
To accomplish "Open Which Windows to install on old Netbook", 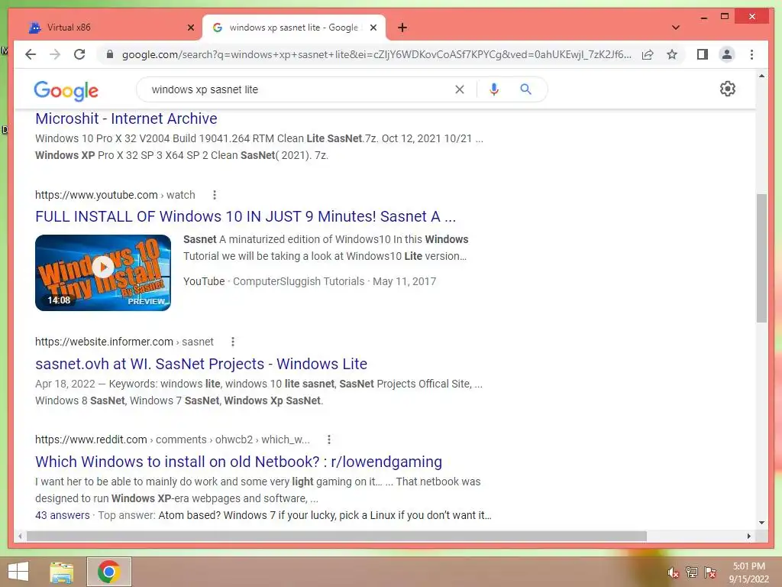I will 238,462.
